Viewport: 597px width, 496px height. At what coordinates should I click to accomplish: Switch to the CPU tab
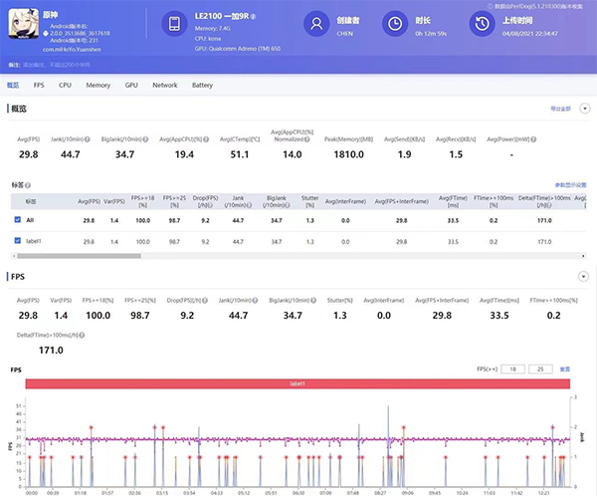coord(65,86)
